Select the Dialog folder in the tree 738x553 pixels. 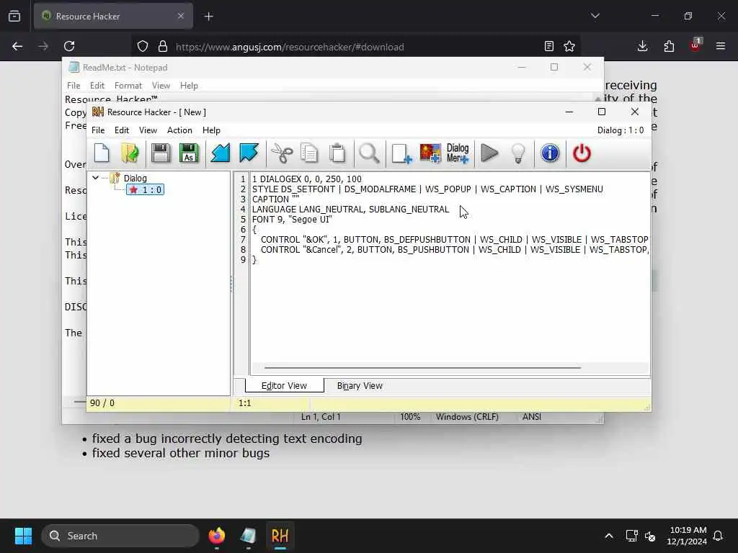135,179
